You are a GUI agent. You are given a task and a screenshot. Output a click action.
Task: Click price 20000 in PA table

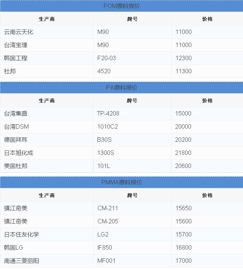tap(207, 126)
